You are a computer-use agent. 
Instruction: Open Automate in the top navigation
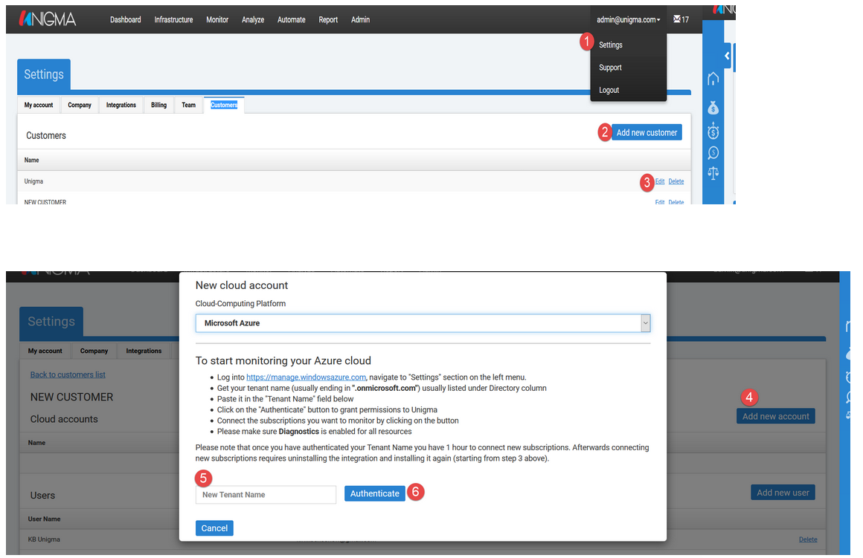click(x=291, y=20)
